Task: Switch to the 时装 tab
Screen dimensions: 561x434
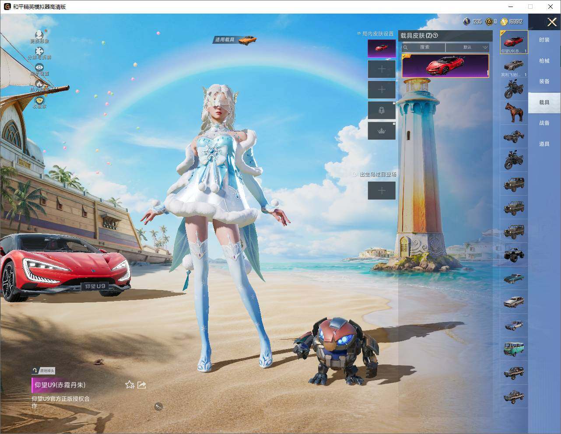Action: pyautogui.click(x=544, y=40)
